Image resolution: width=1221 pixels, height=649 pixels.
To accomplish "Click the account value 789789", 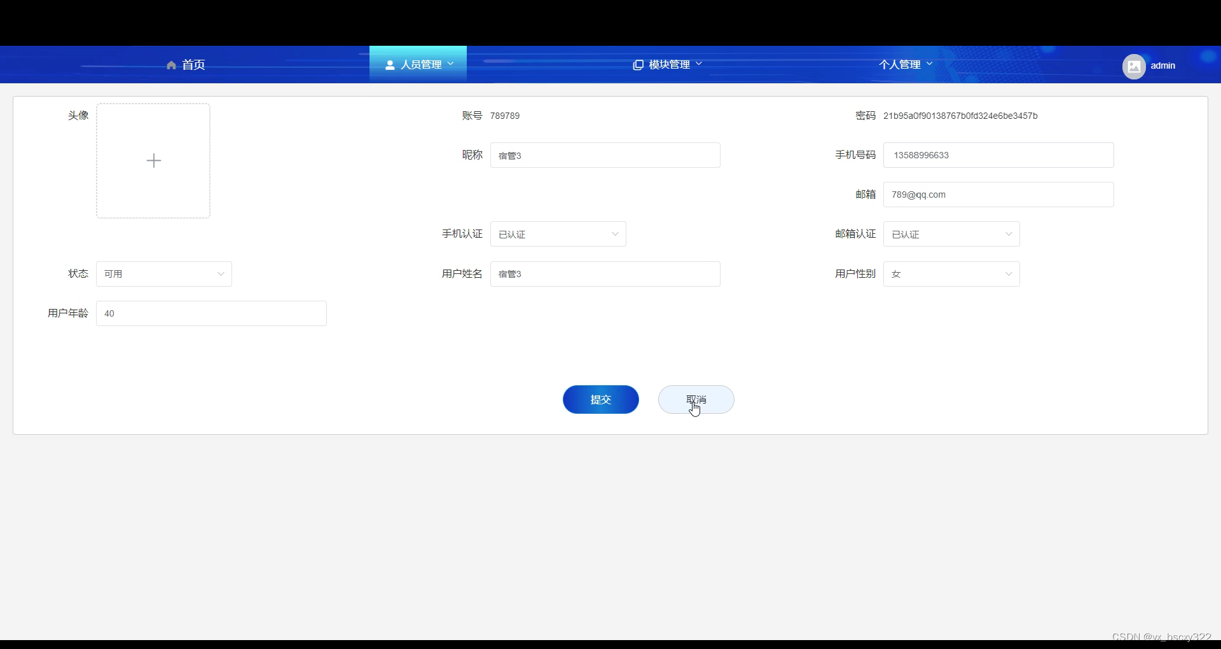I will coord(505,116).
